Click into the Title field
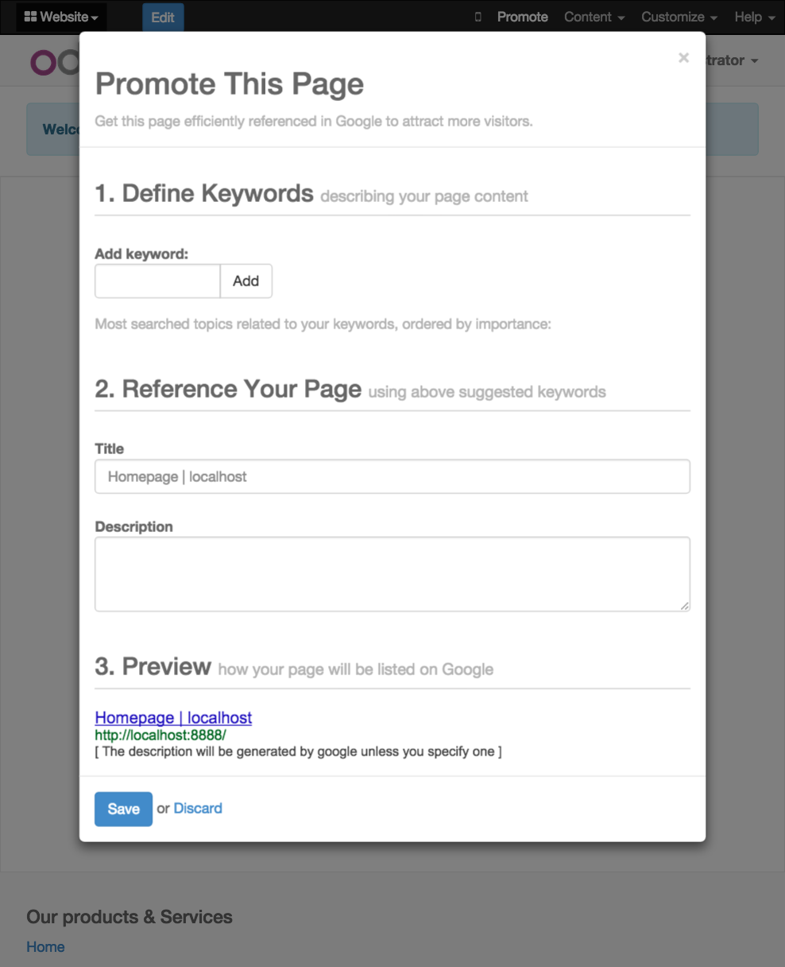Screen dimensions: 785x967 (x=392, y=476)
